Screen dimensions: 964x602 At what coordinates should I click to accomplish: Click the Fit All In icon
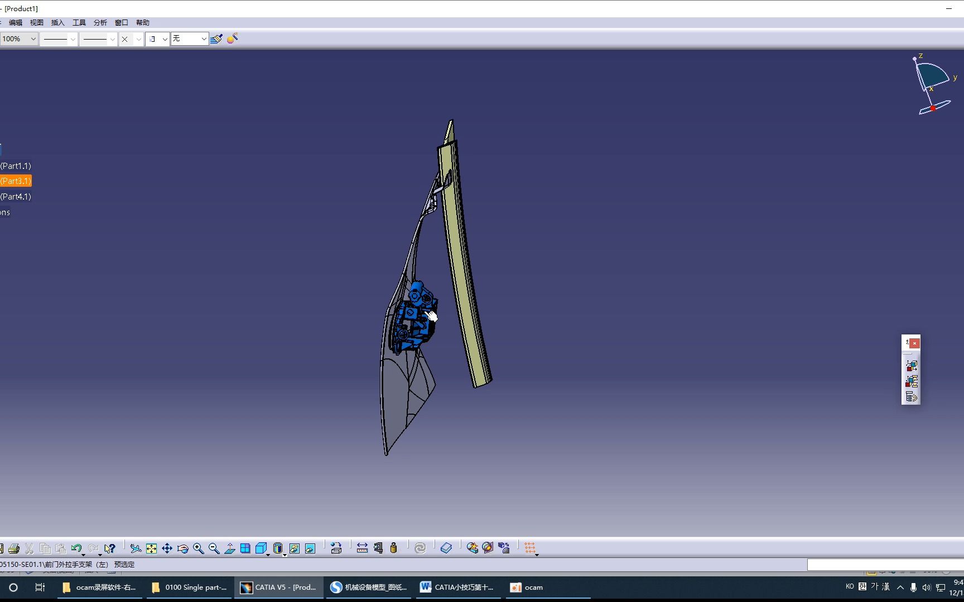coord(151,548)
